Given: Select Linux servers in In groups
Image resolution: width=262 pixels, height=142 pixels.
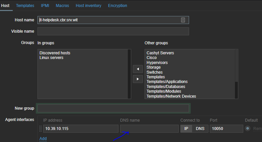Looking at the screenshot, I should 52,58.
